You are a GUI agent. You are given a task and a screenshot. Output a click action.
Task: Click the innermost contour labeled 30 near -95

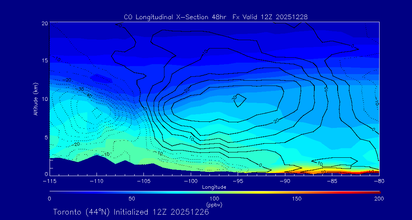[x=239, y=99]
